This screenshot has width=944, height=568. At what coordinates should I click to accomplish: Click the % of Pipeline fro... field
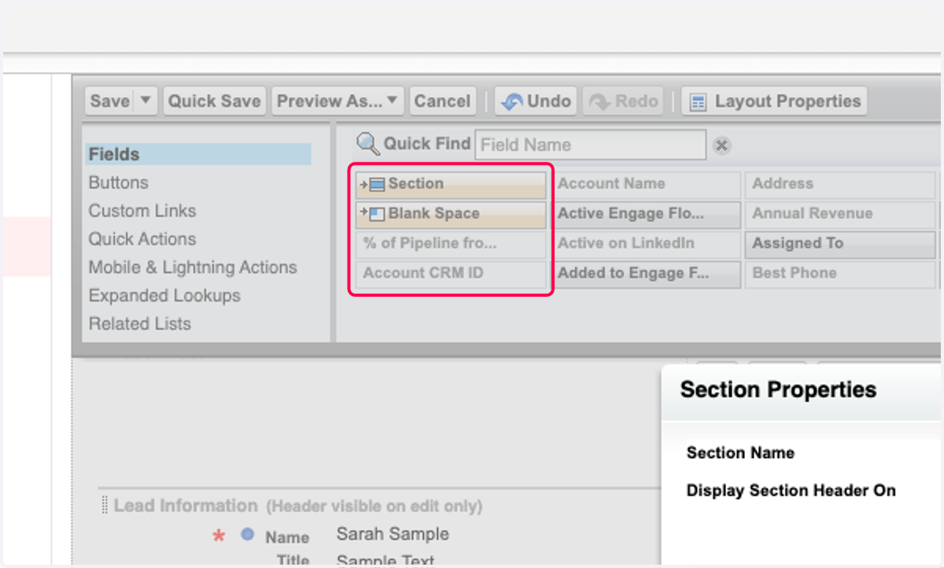point(451,244)
